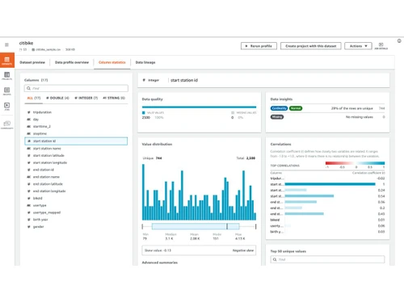Viewport: 404px width, 303px height.
Task: Open Recipes in the left sidebar
Action: (x=7, y=91)
